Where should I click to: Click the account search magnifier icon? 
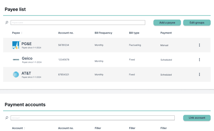pos(7,118)
